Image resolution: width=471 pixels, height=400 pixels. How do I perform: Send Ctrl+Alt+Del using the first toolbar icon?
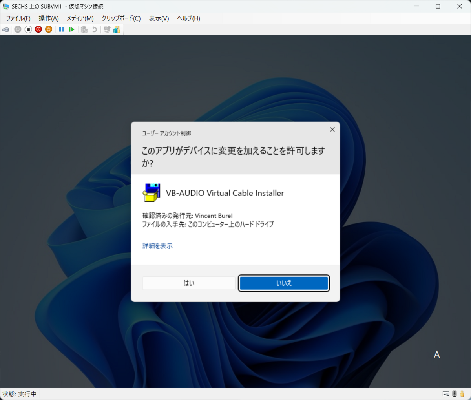[x=6, y=29]
